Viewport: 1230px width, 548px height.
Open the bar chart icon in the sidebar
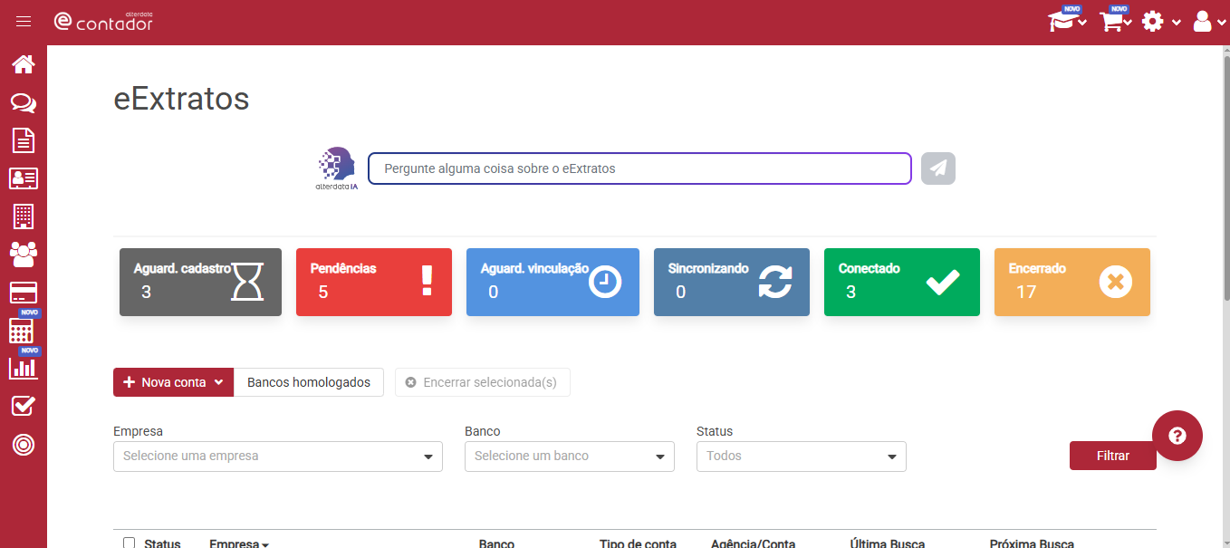23,368
